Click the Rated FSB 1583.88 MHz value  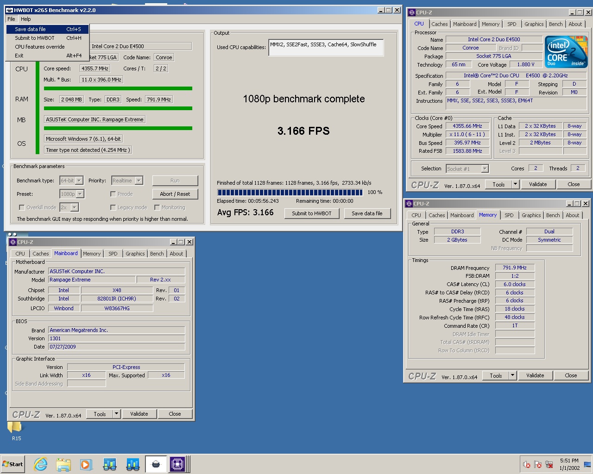coord(467,151)
